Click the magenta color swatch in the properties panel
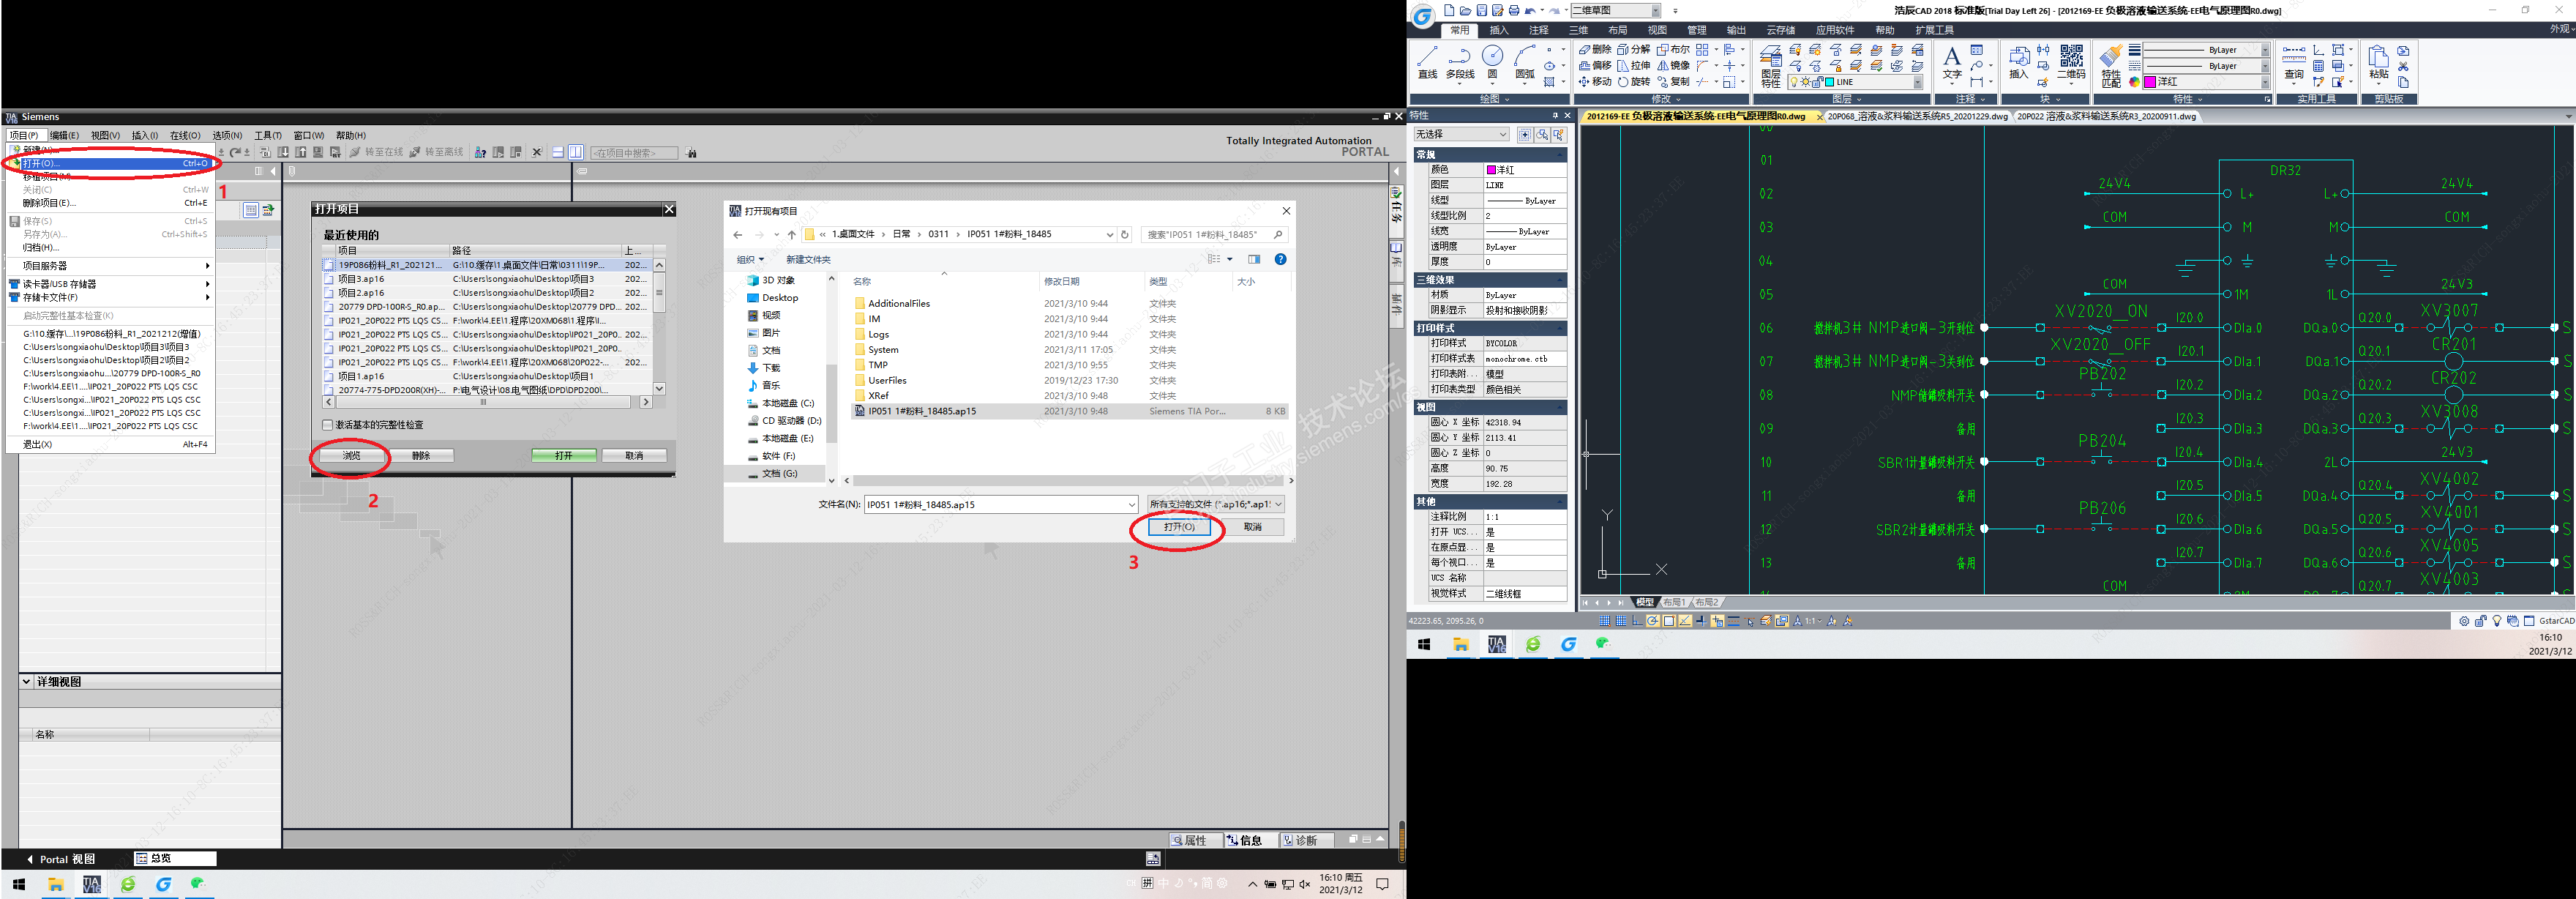Viewport: 2576px width, 899px height. coord(1491,170)
